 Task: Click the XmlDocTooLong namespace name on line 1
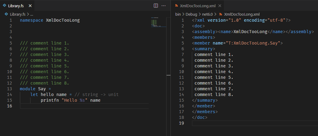[x=63, y=20]
